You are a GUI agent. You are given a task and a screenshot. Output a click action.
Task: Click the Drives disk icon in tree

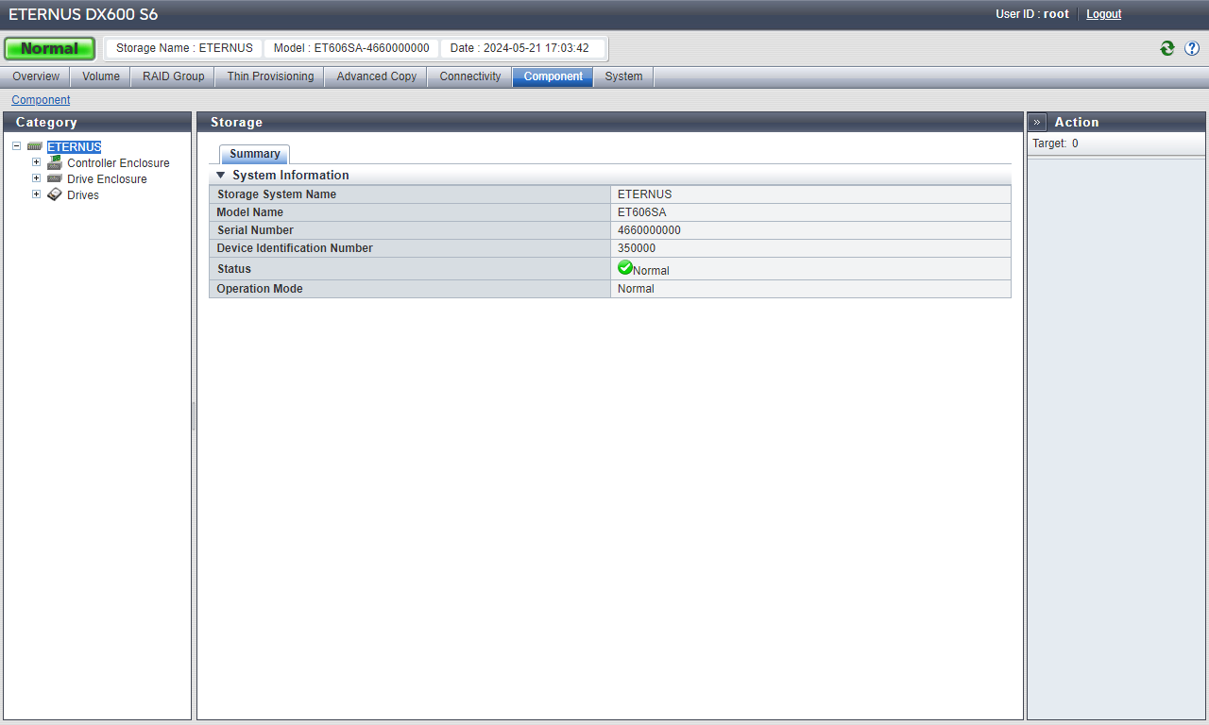click(55, 194)
